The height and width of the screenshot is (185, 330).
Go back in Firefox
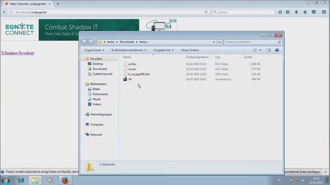(4, 12)
